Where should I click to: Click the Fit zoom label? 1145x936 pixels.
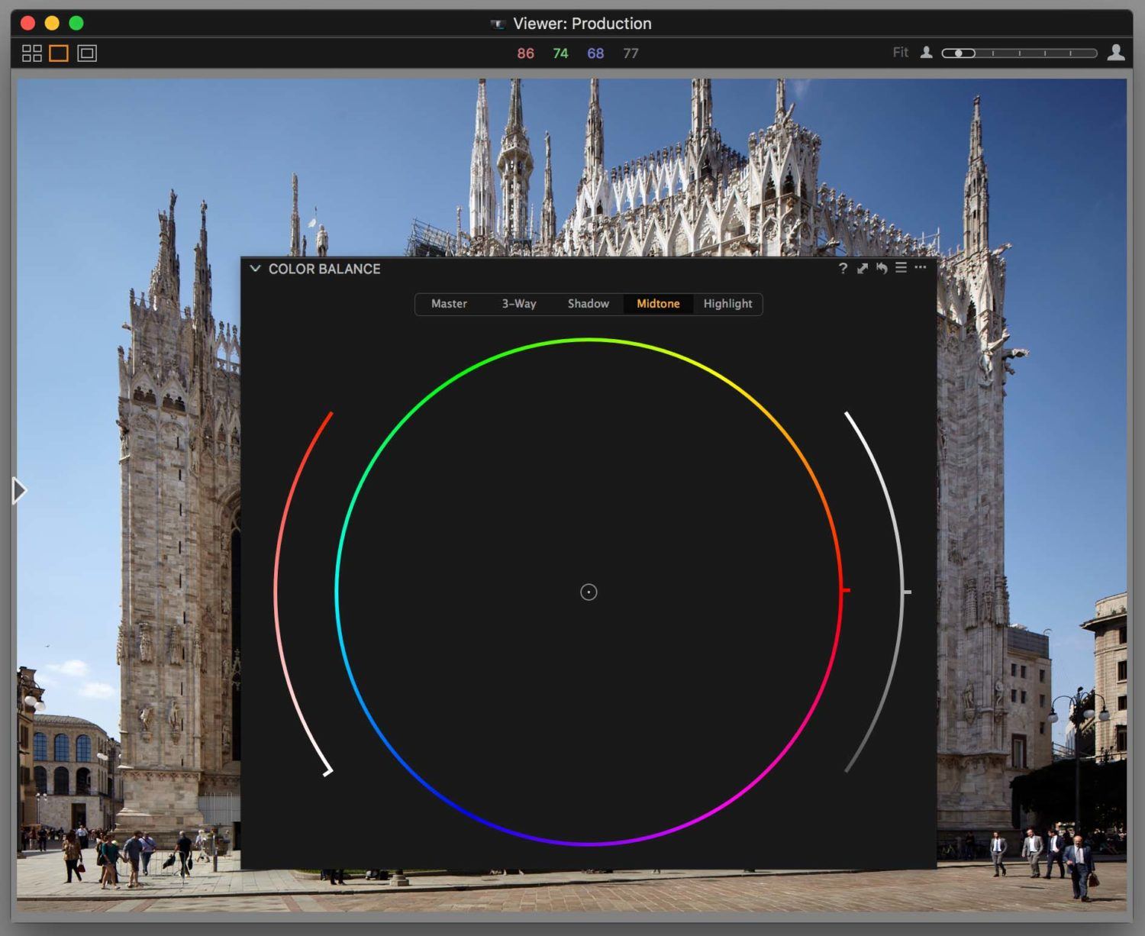pyautogui.click(x=900, y=53)
